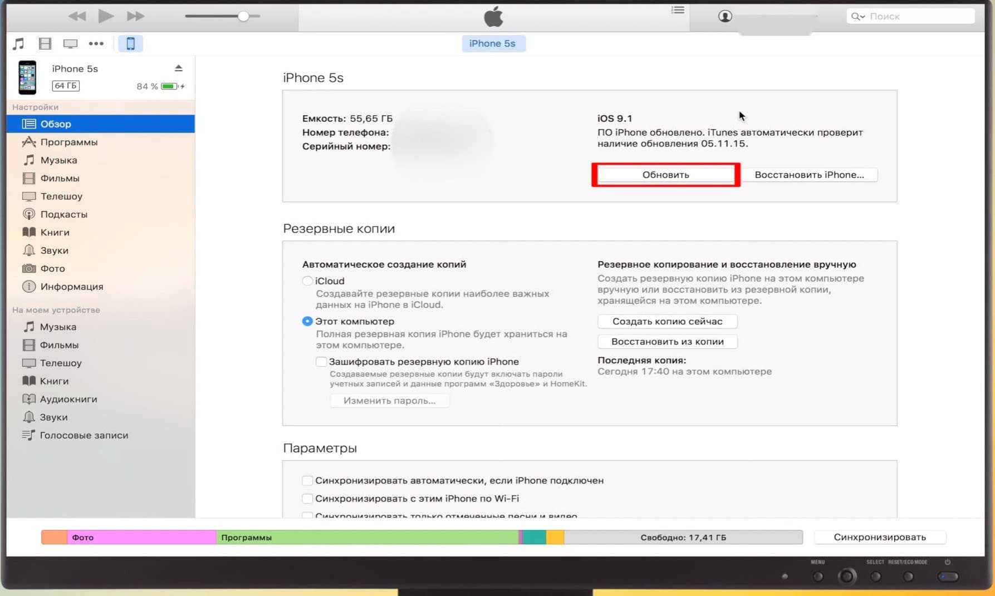Show more media types via three dots
Image resolution: width=995 pixels, height=596 pixels.
point(96,43)
